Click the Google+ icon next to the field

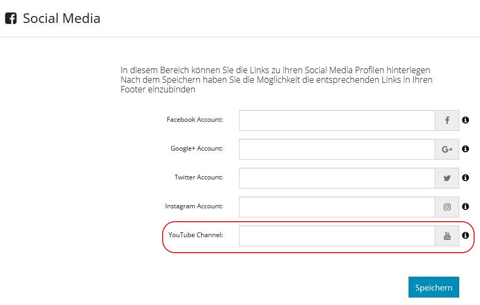click(447, 149)
